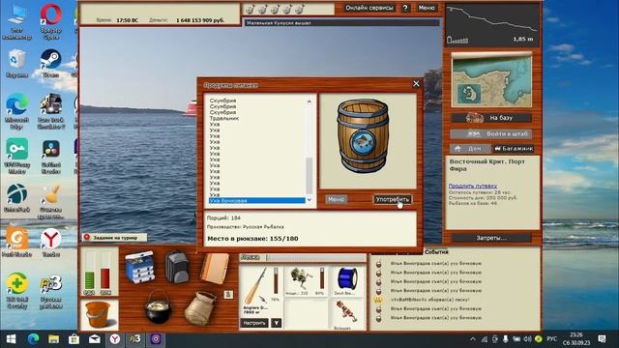
Task: Click the Меню button in the food dialog
Action: (336, 199)
